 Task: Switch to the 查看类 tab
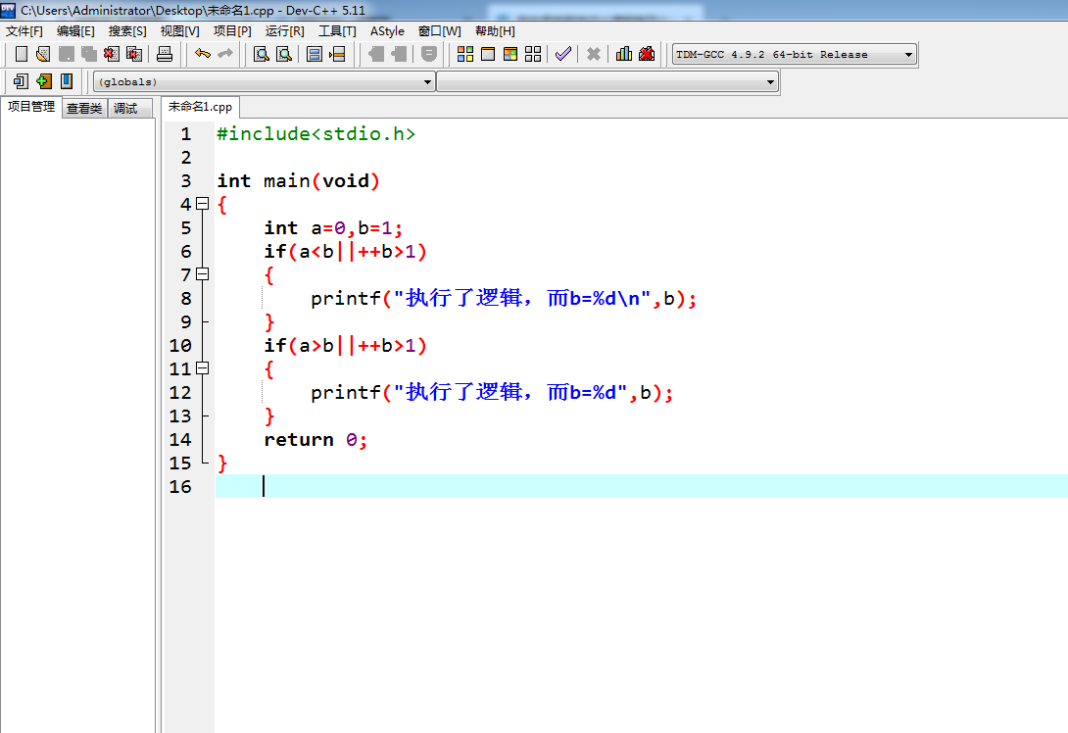84,109
